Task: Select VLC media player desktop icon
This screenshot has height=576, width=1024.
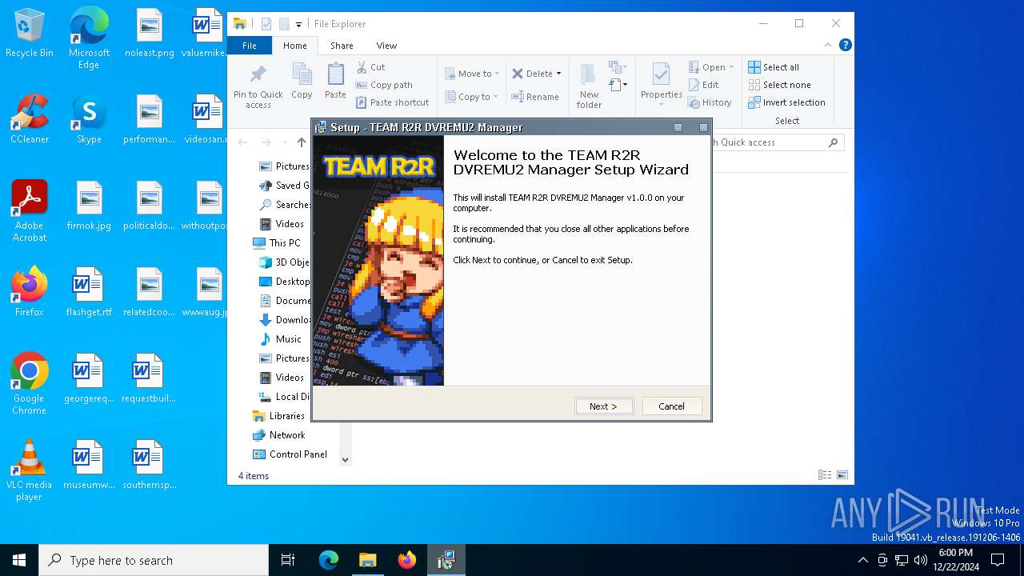Action: 30,470
